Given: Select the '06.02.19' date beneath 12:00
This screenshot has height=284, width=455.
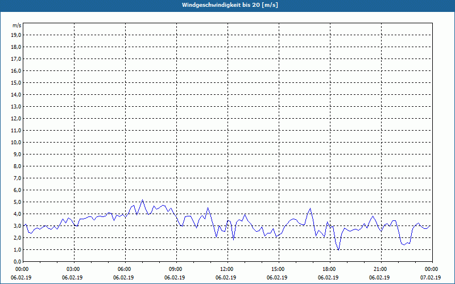Looking at the screenshot, I should click(x=226, y=277).
